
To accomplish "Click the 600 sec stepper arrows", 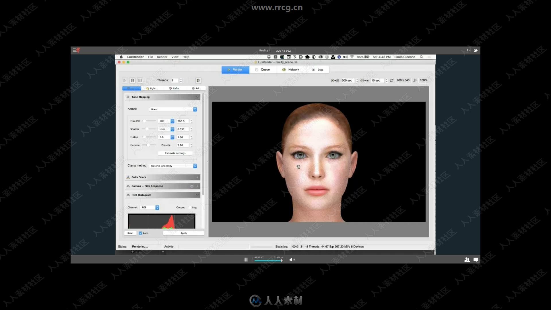I will (357, 81).
